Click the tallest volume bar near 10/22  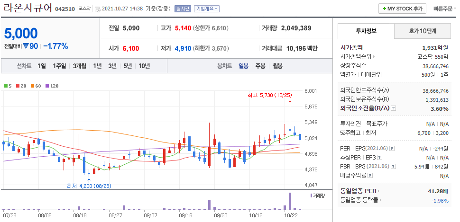coord(290,201)
